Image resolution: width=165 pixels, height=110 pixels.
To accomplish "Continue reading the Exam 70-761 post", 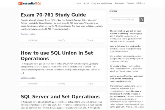I will 28,34.
